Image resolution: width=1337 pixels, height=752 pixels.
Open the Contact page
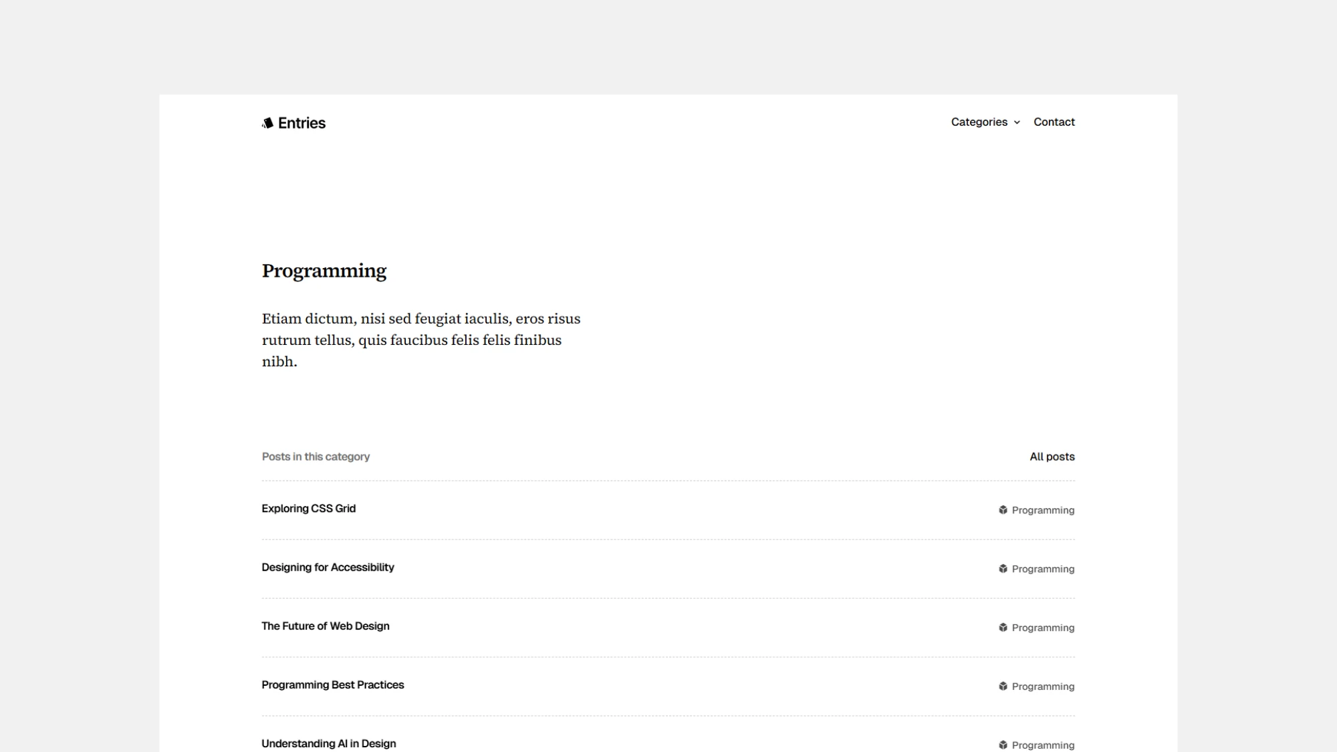tap(1054, 122)
